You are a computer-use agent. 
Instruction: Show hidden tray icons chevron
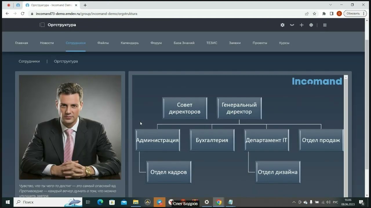[x=294, y=202]
